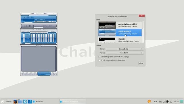Open the Player font chooser Sans Bold
This screenshot has height=104, width=184.
(125, 49)
